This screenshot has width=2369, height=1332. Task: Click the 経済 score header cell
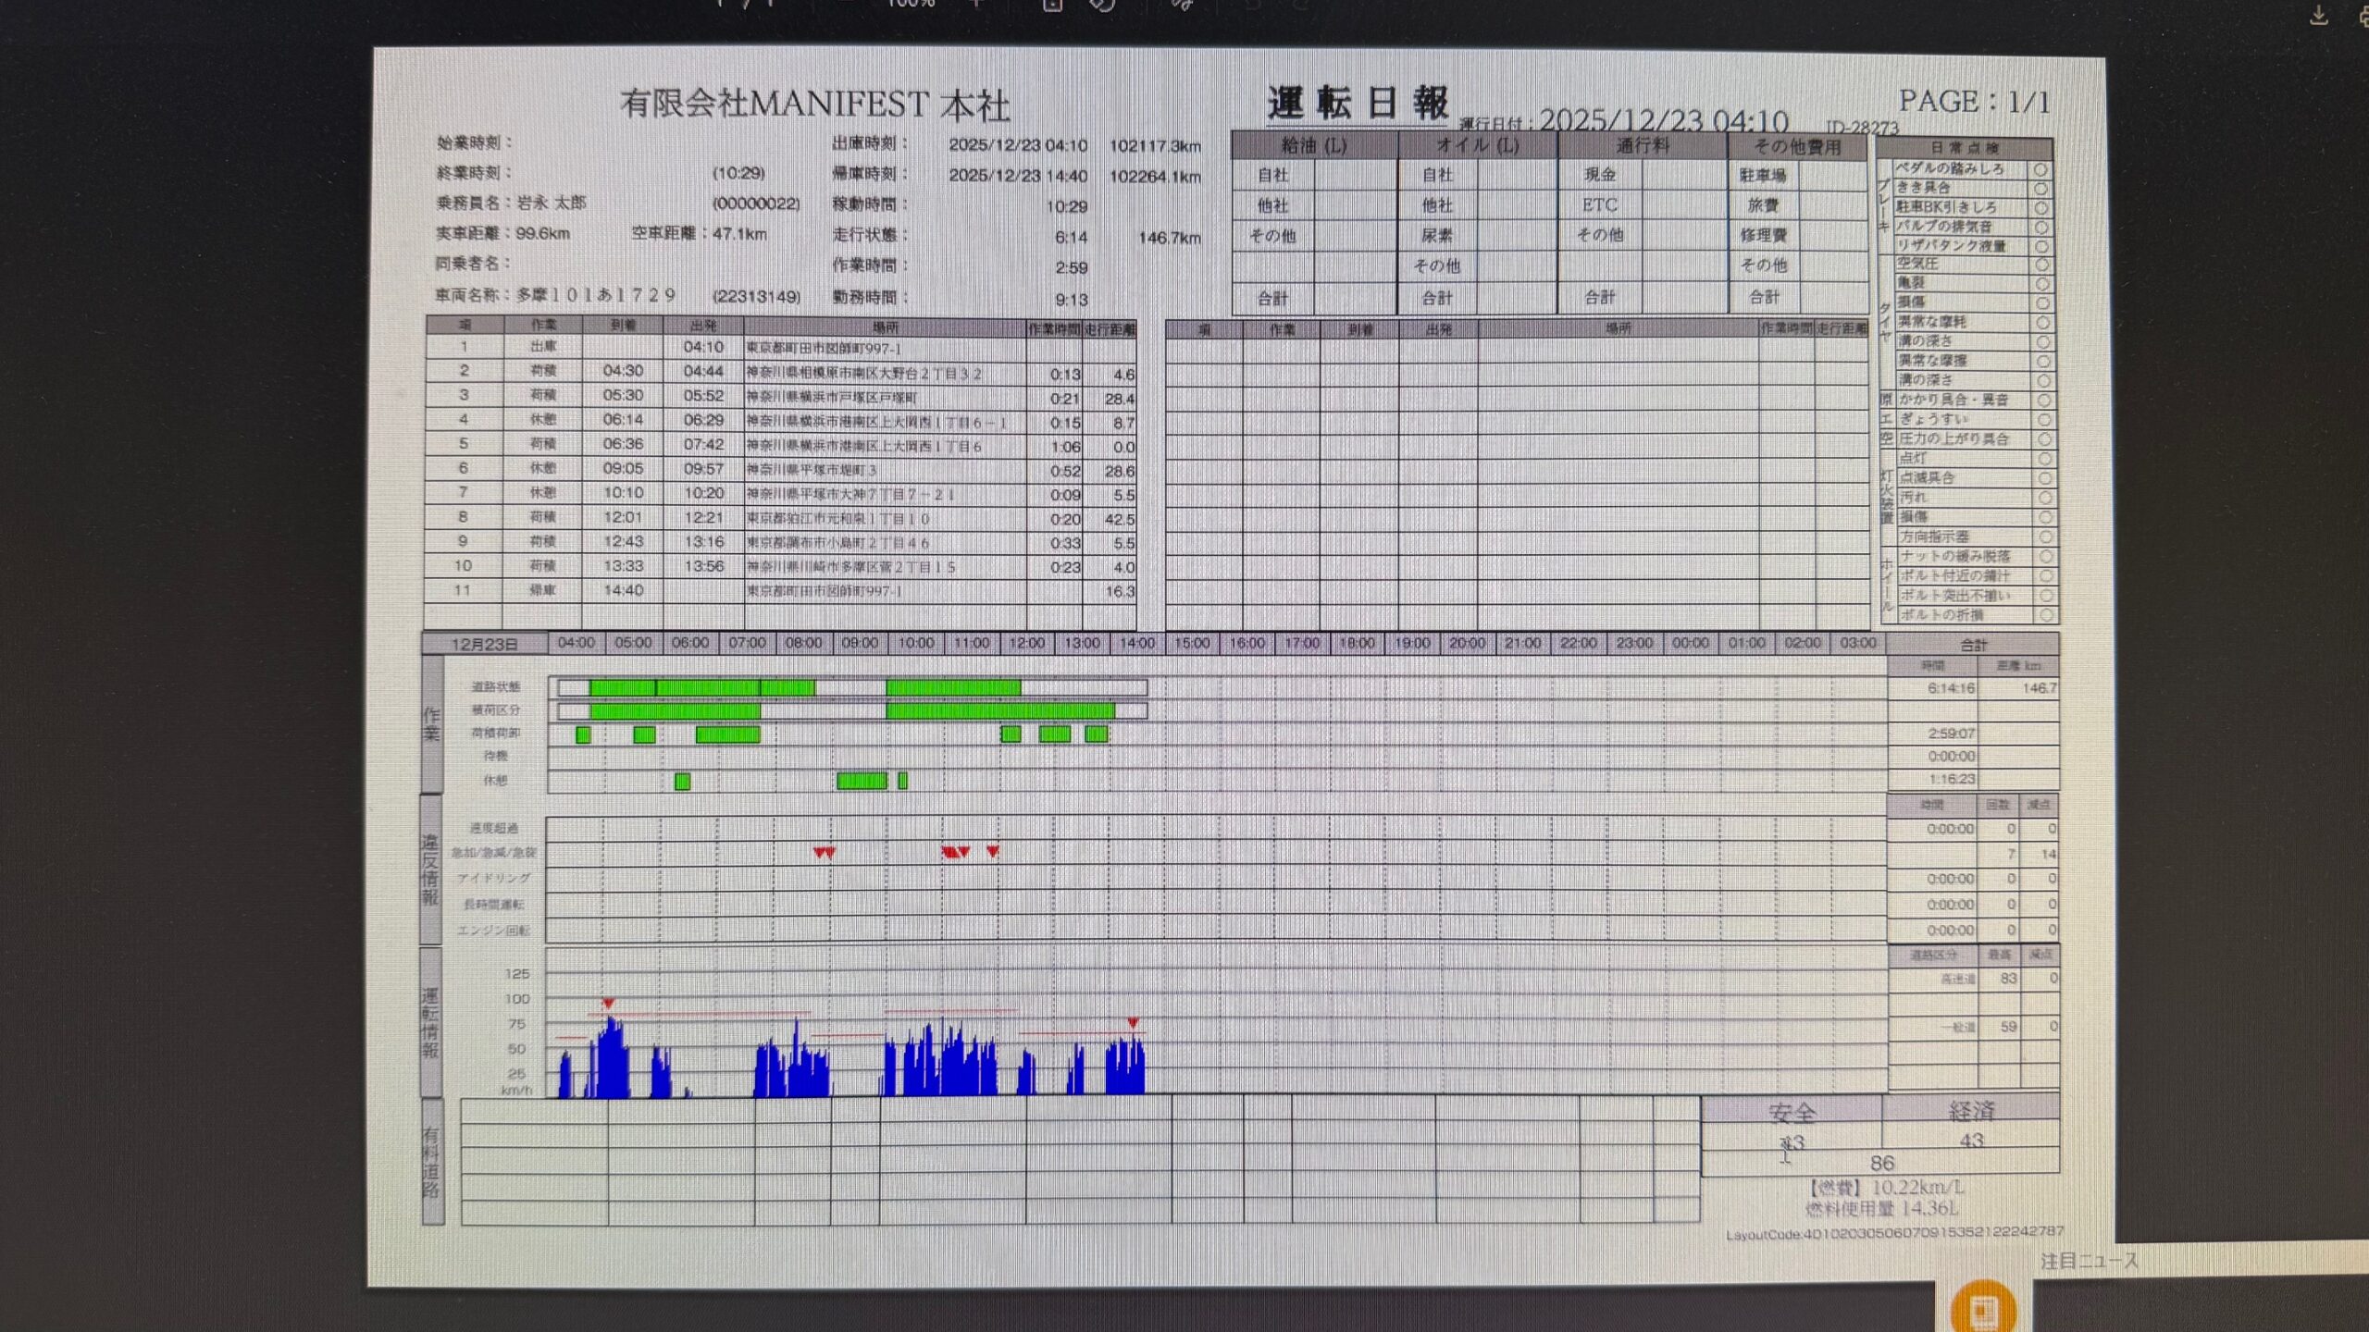click(1971, 1111)
